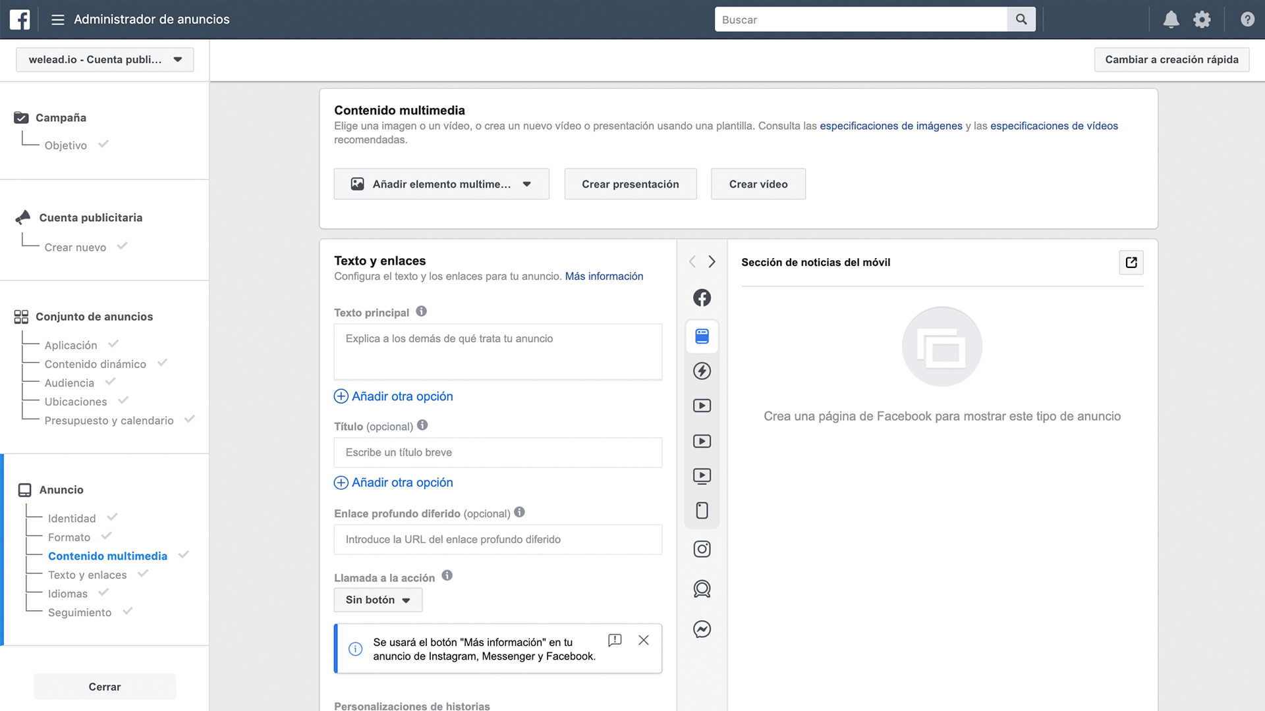Open the Más información link
The height and width of the screenshot is (711, 1265).
tap(604, 276)
